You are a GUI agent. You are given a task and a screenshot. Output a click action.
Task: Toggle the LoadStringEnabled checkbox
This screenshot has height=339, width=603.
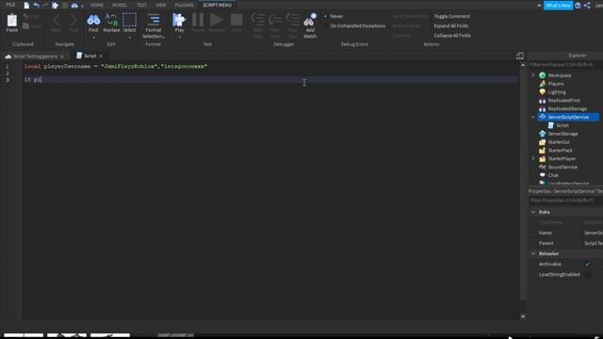click(x=587, y=274)
